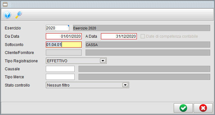Click the Cliente/Fornitore label
Viewport: 215px width, 115px height.
[x=19, y=53]
